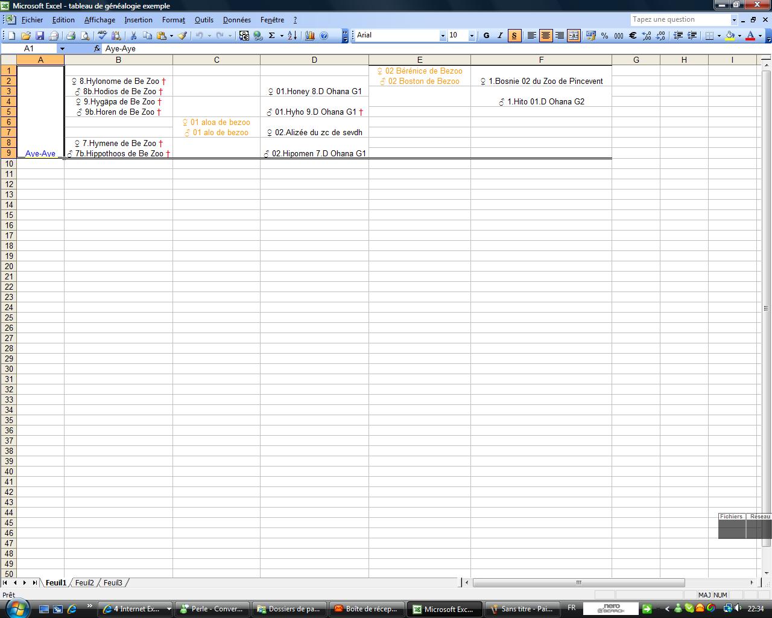Click the fill color paint bucket

(730, 36)
